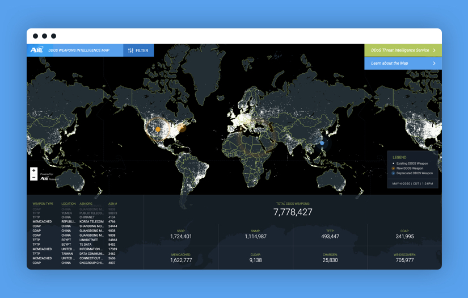Click the Deprecated DDOS Weapon legend icon
Screen dimensions: 468x298
point(393,173)
